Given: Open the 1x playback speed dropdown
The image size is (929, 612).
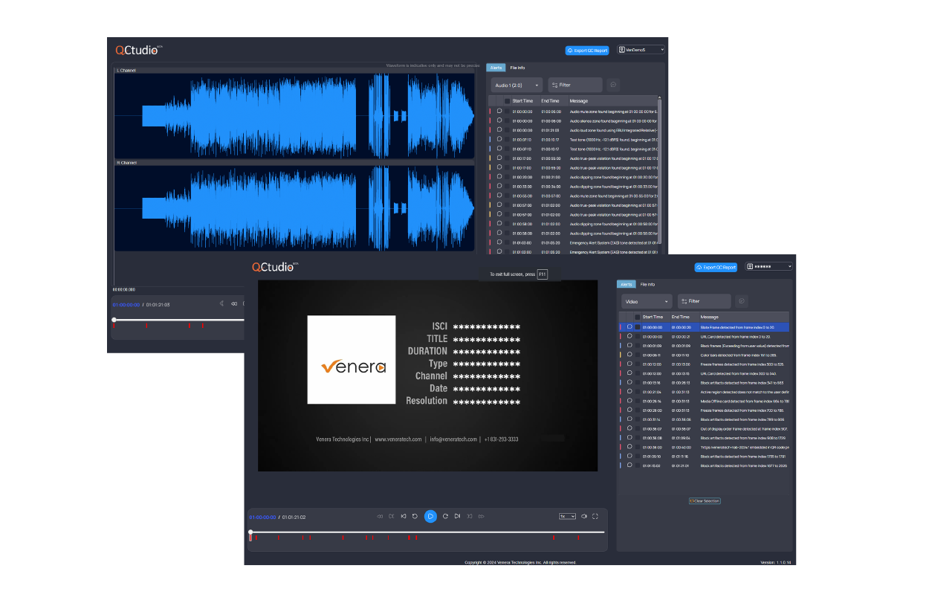Looking at the screenshot, I should point(568,516).
